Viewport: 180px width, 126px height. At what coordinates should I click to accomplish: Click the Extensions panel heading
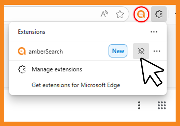(x=32, y=32)
